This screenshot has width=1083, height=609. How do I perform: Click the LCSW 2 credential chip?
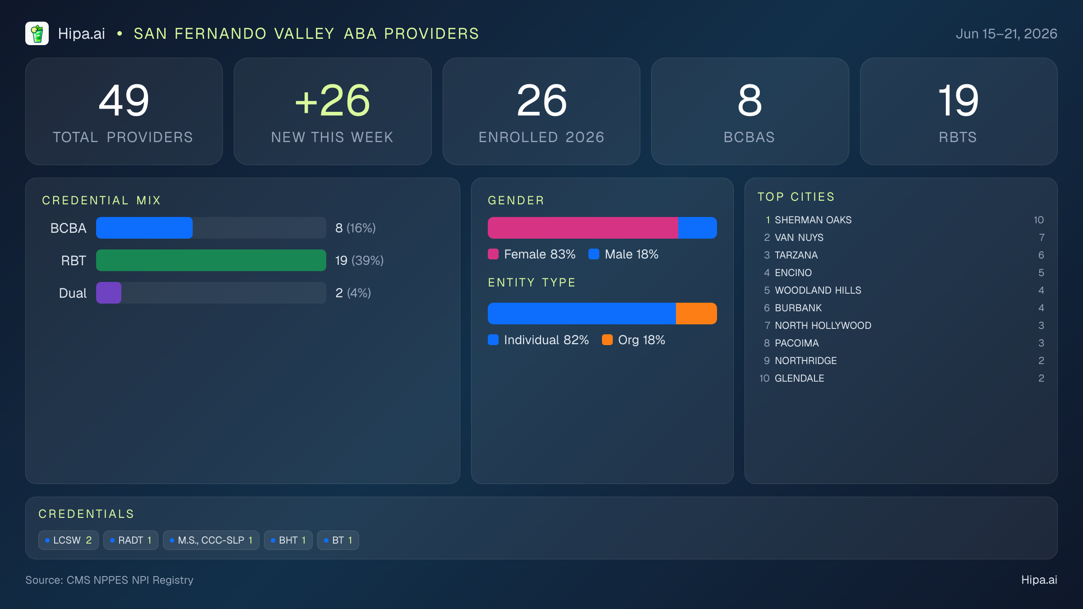tap(69, 540)
